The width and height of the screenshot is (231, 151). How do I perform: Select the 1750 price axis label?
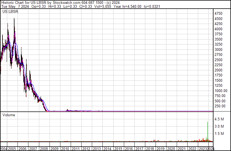tap(218, 75)
